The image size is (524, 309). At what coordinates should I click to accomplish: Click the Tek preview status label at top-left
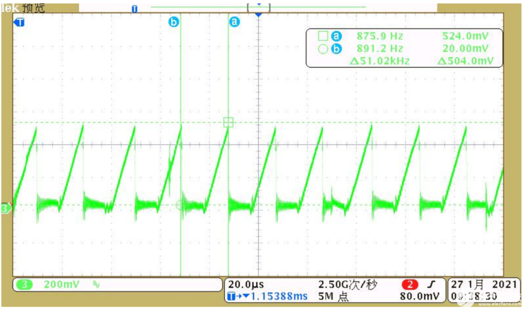[23, 8]
